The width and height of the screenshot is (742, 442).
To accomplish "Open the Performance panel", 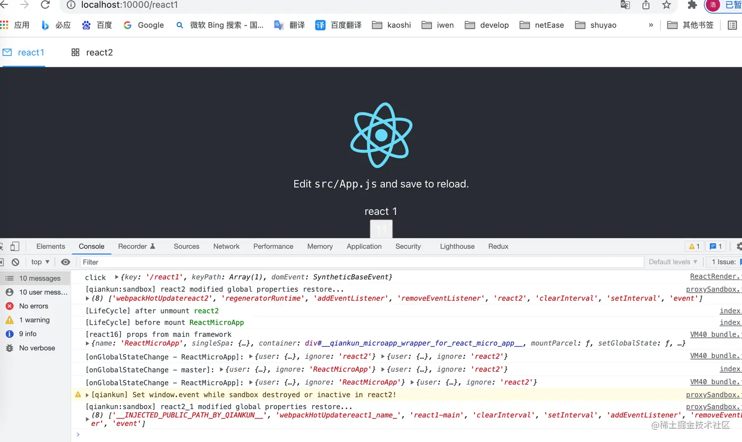I will point(273,247).
